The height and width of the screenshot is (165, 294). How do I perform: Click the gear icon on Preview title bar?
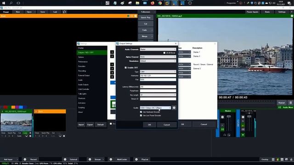(136, 16)
